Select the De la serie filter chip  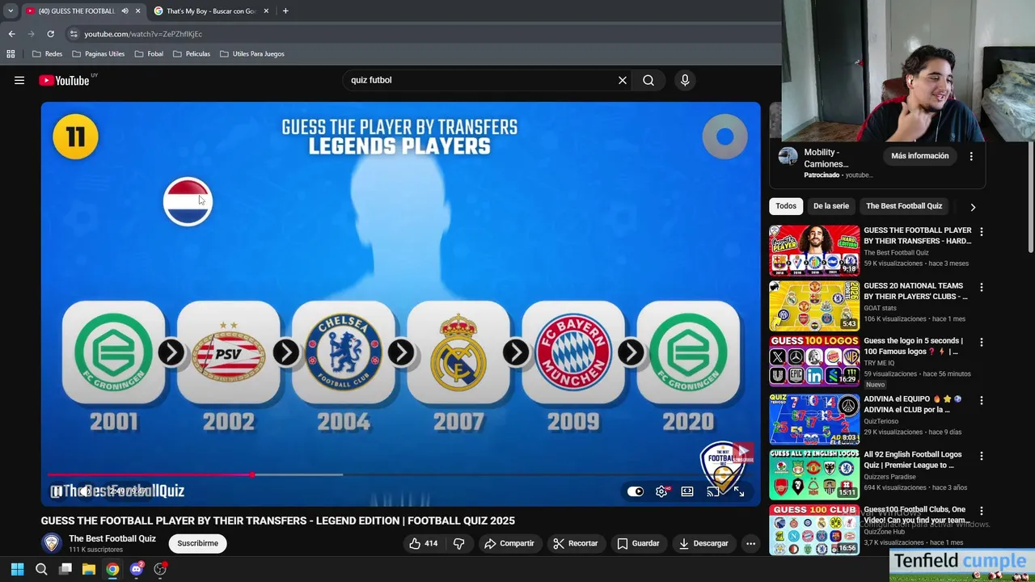(831, 206)
